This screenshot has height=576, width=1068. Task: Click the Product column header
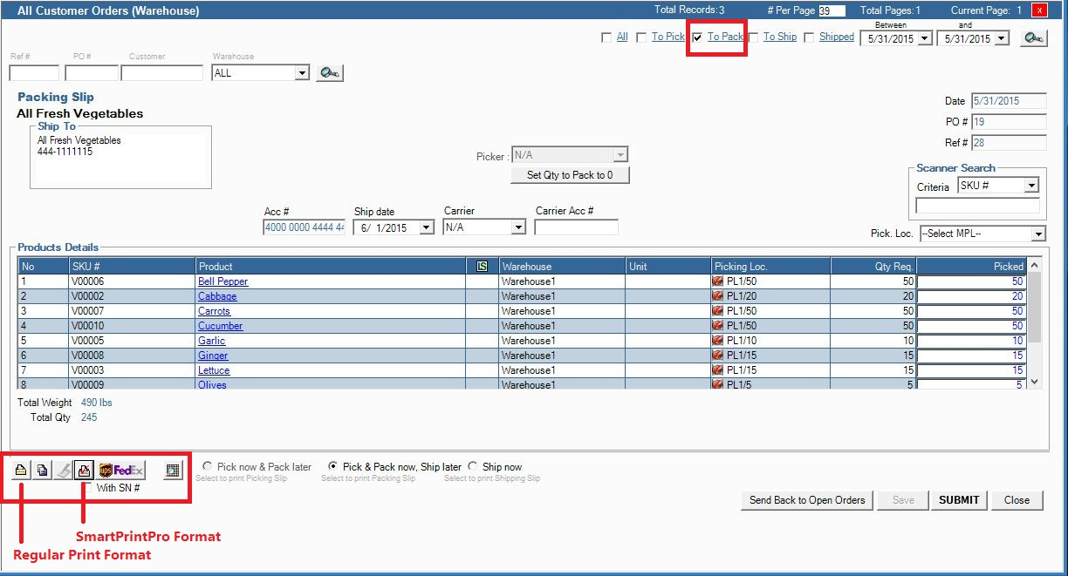click(330, 266)
